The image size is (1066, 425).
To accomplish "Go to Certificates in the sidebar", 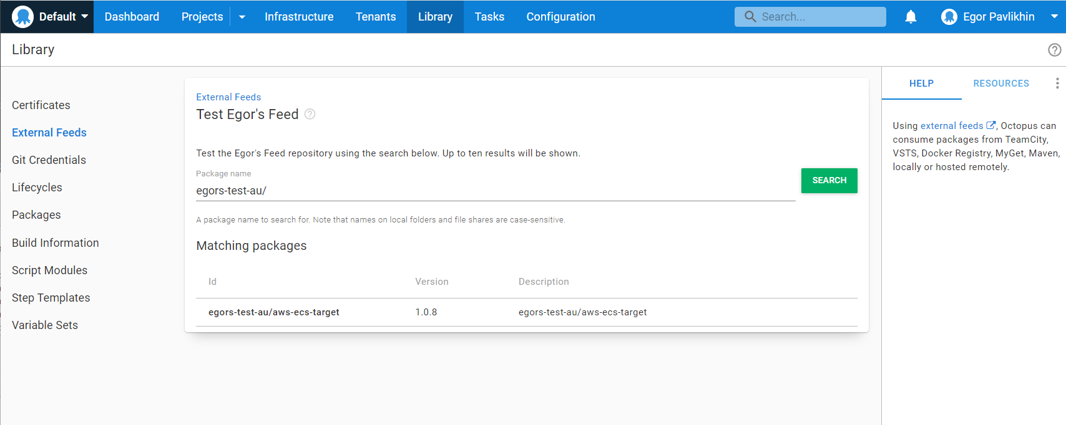I will point(41,105).
